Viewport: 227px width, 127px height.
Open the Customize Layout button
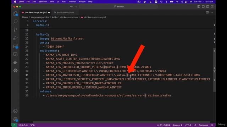(x=212, y=6)
